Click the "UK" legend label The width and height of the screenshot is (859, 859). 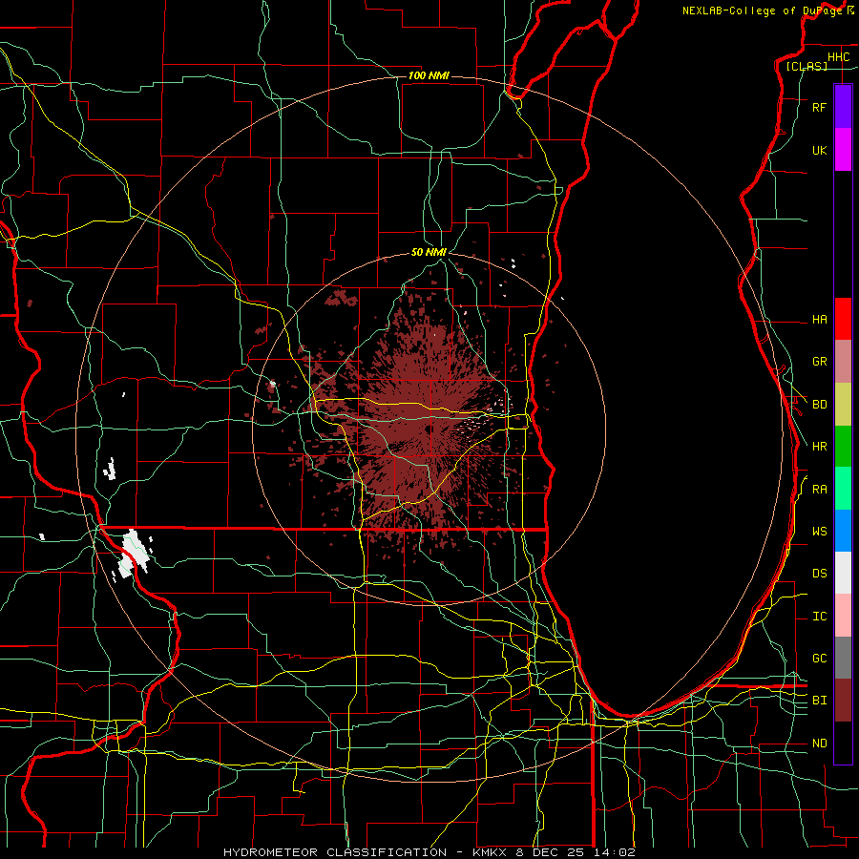819,150
